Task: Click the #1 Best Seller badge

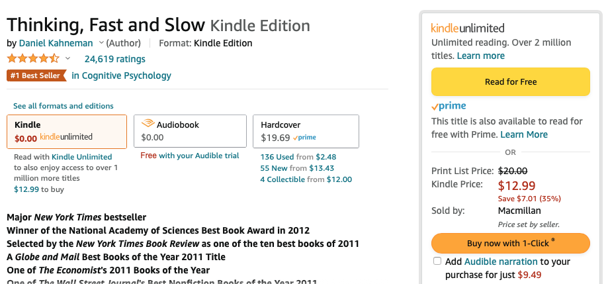Action: coord(36,75)
